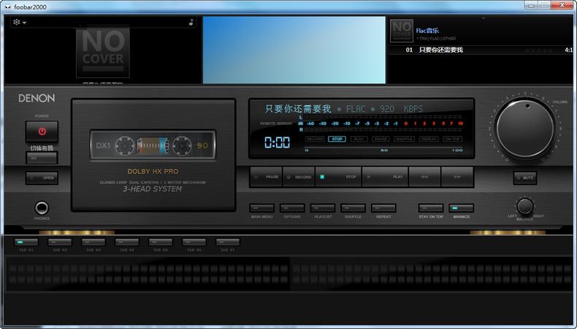Click the 切换布局 switch layout button
The width and height of the screenshot is (577, 329).
(42, 158)
